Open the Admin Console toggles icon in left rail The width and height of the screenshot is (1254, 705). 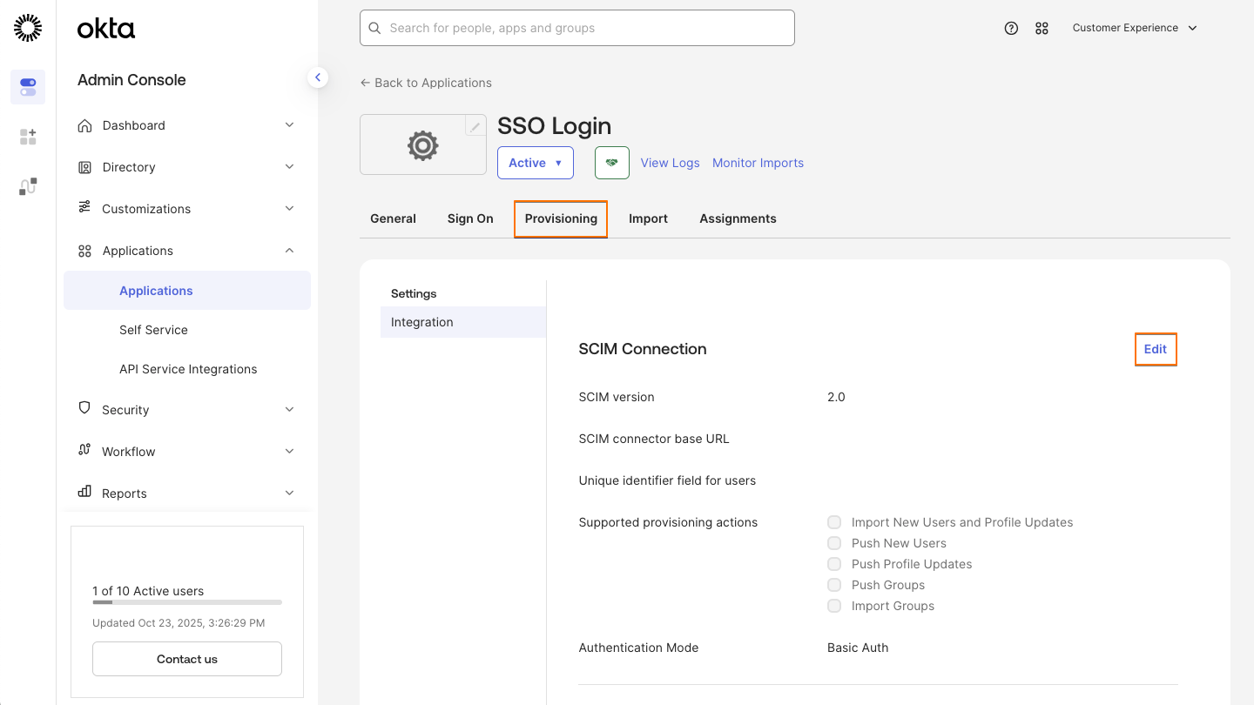pyautogui.click(x=27, y=87)
